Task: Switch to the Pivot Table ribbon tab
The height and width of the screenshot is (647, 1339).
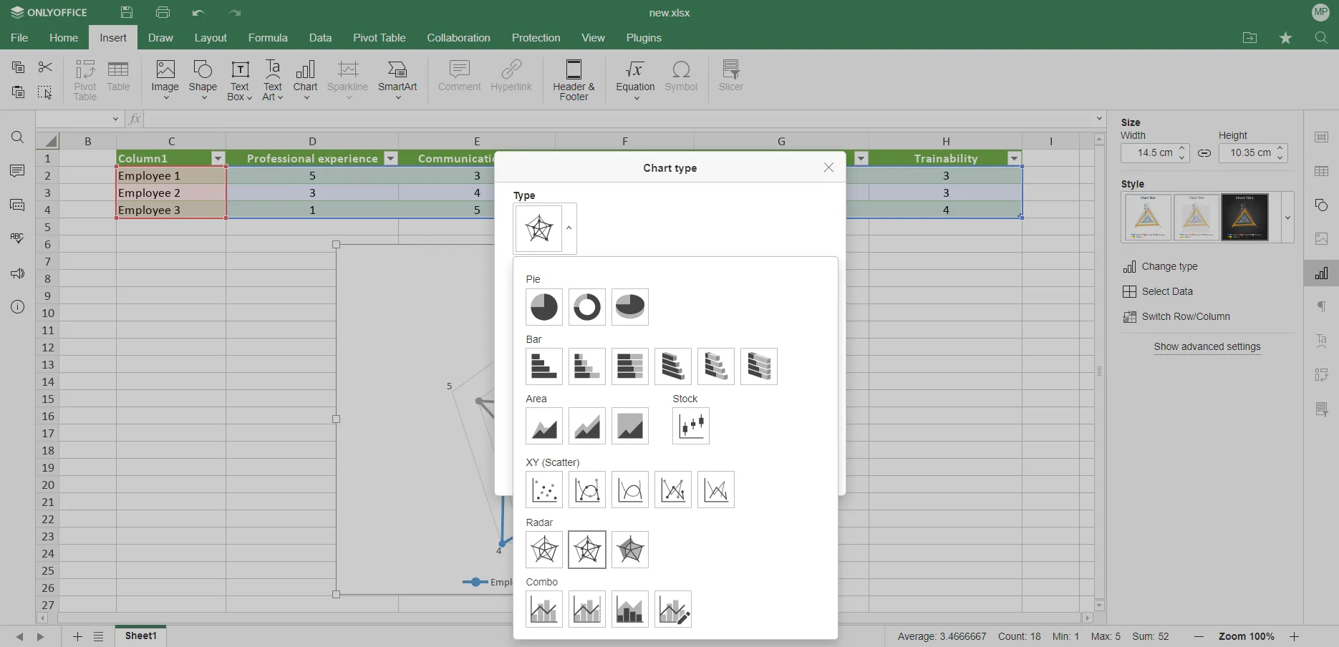Action: tap(379, 38)
